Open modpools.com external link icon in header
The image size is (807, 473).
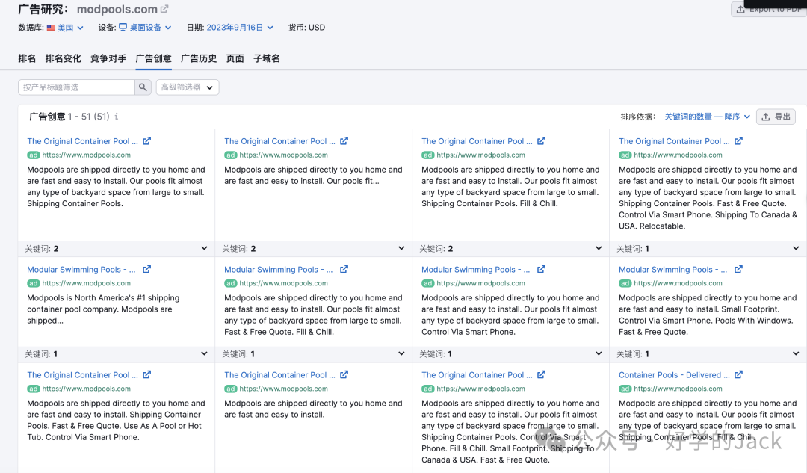(164, 9)
